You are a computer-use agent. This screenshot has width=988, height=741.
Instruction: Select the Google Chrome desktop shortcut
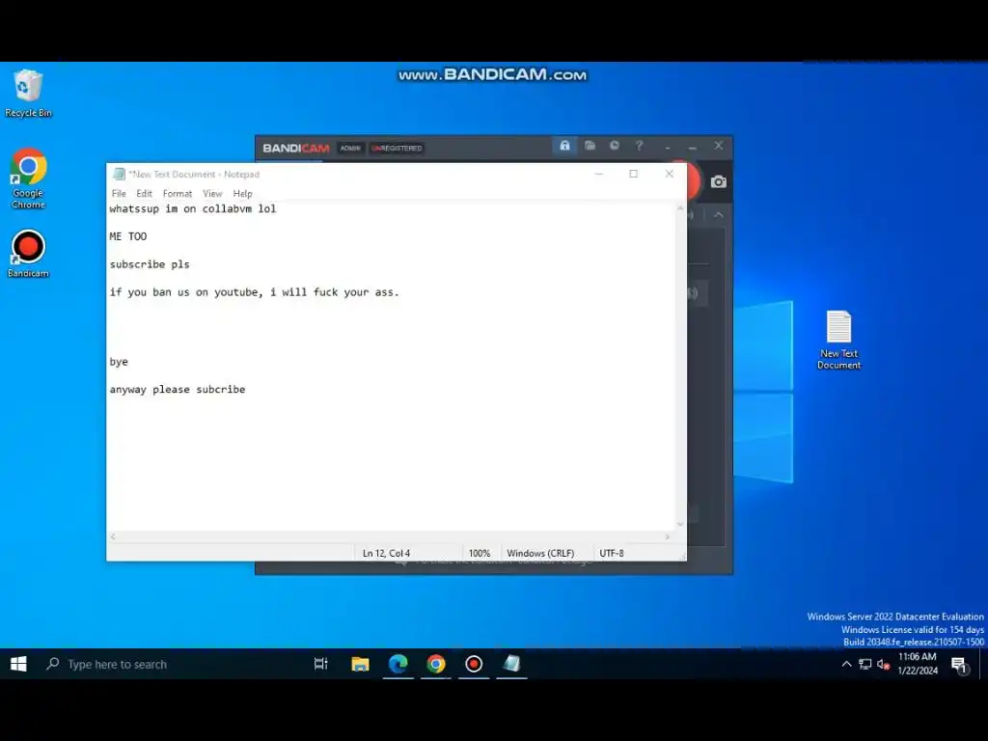click(x=28, y=178)
